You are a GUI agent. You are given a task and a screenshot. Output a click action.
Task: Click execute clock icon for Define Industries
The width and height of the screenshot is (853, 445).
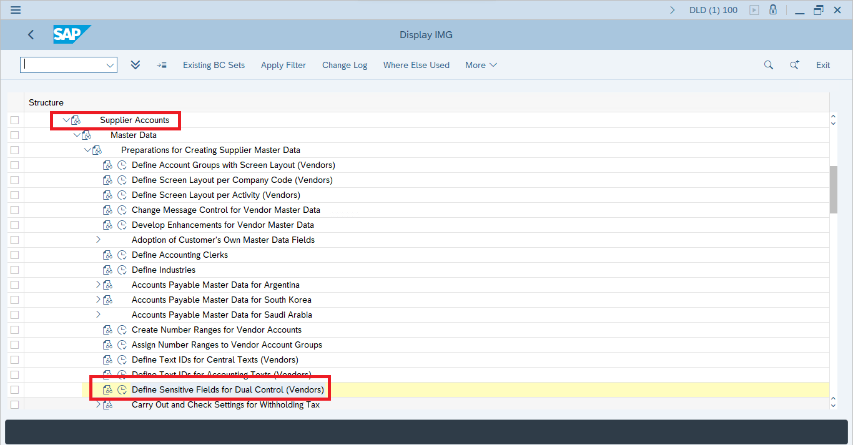pos(122,270)
